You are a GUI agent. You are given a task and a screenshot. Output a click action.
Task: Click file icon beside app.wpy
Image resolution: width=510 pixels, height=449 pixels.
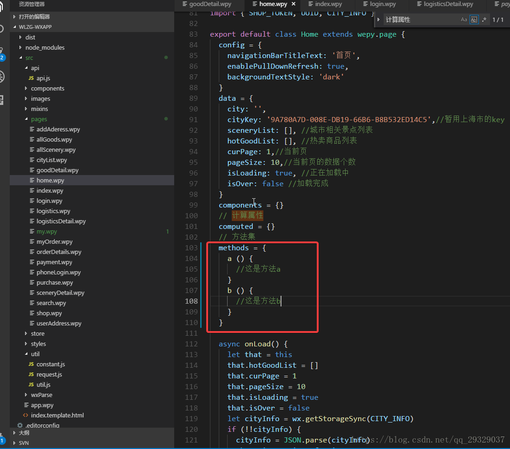pyautogui.click(x=26, y=405)
